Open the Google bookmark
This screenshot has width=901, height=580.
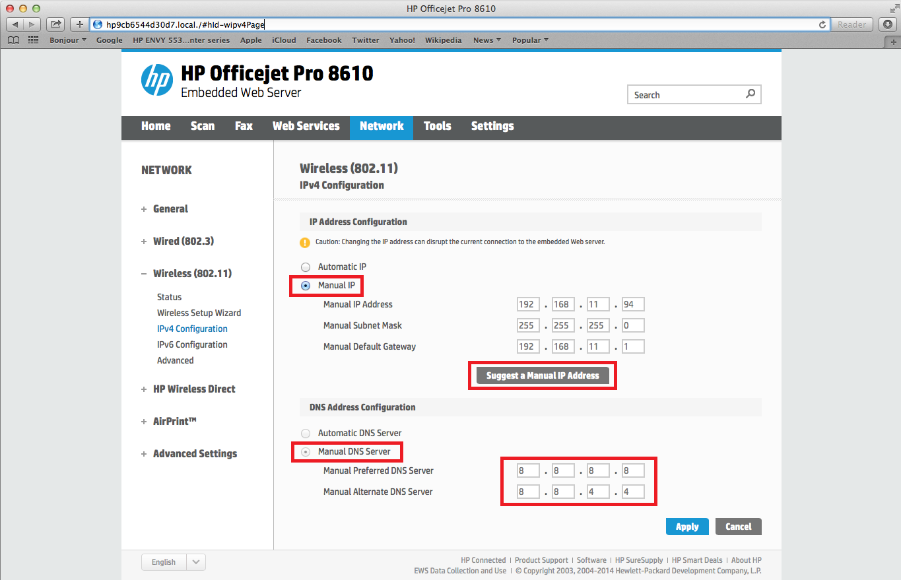click(x=109, y=40)
